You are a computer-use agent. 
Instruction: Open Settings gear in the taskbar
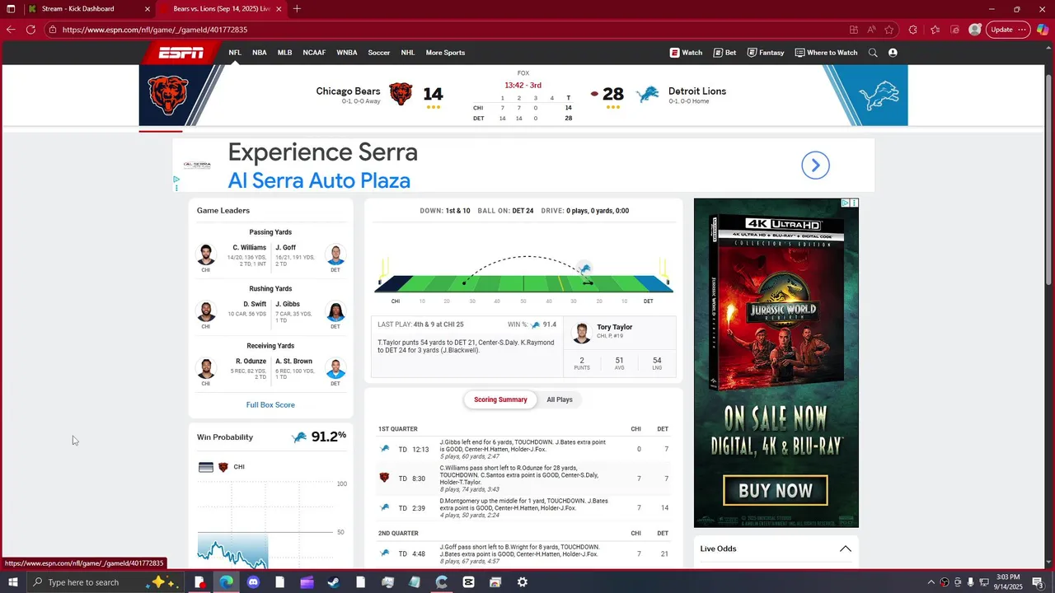coord(522,582)
